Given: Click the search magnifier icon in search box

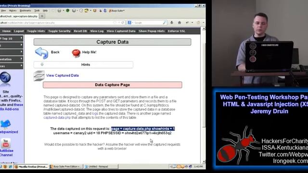Looking at the screenshot, I should (x=165, y=23).
